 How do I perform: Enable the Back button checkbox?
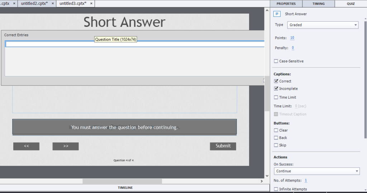tap(276, 138)
